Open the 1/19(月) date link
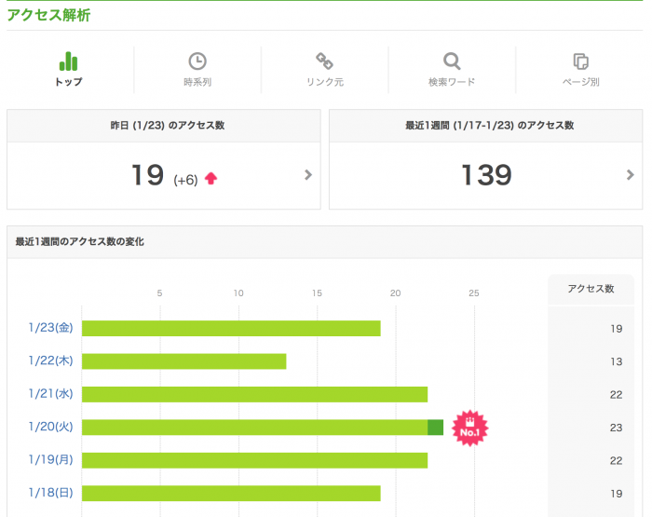Viewport: 652px width, 517px height. [50, 459]
